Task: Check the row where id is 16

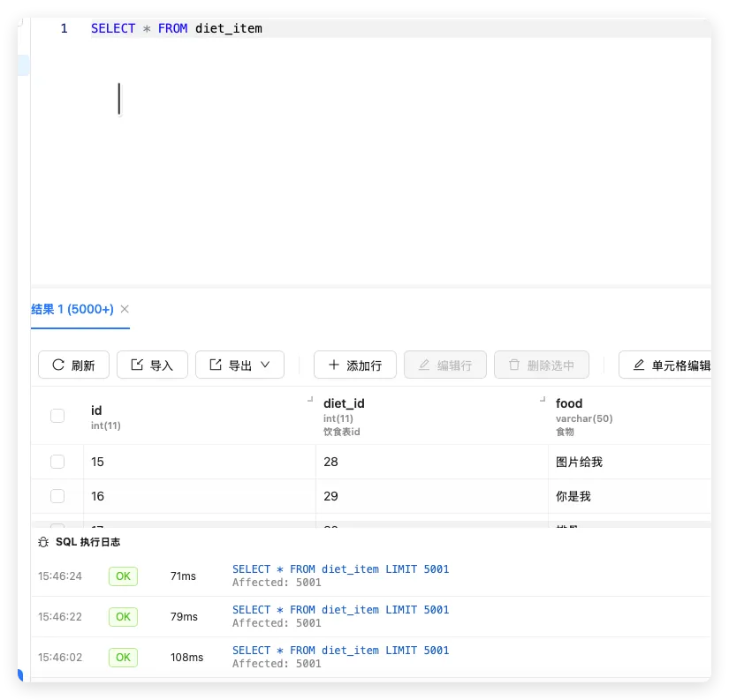Action: pos(57,496)
